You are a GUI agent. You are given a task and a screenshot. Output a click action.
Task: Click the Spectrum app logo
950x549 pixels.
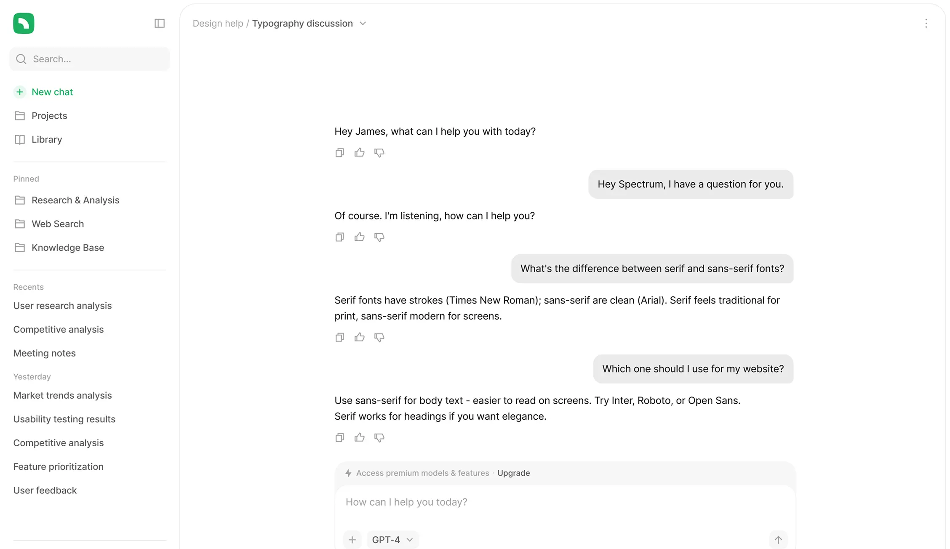click(x=24, y=23)
